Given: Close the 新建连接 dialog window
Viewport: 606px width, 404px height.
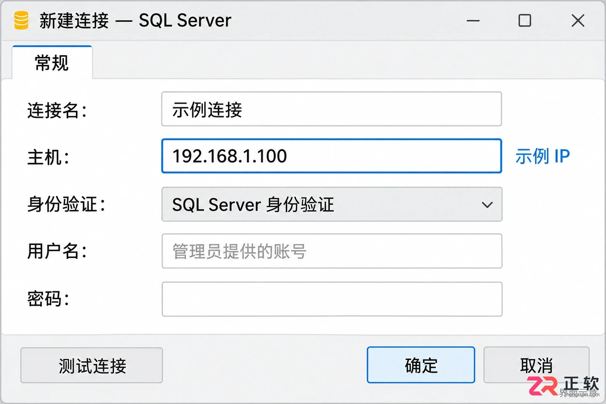Looking at the screenshot, I should point(578,20).
